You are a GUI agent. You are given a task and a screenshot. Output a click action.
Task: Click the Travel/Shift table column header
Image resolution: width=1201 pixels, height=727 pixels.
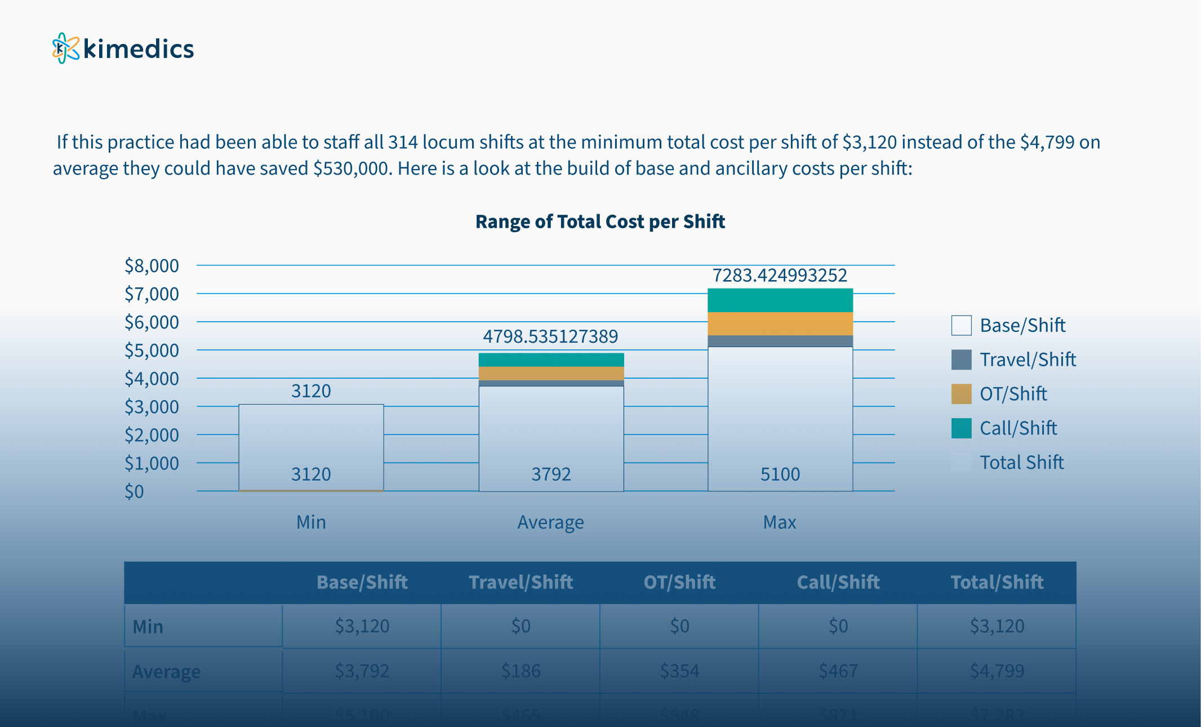(521, 582)
